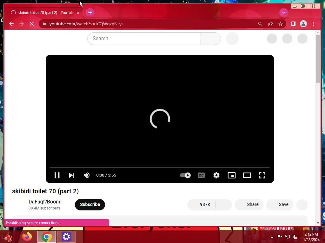Image resolution: width=325 pixels, height=243 pixels.
Task: Open Settings app from the taskbar
Action: (66, 237)
